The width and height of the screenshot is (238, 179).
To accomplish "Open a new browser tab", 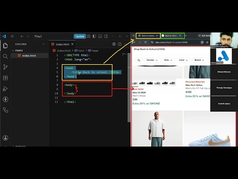I will [186, 36].
